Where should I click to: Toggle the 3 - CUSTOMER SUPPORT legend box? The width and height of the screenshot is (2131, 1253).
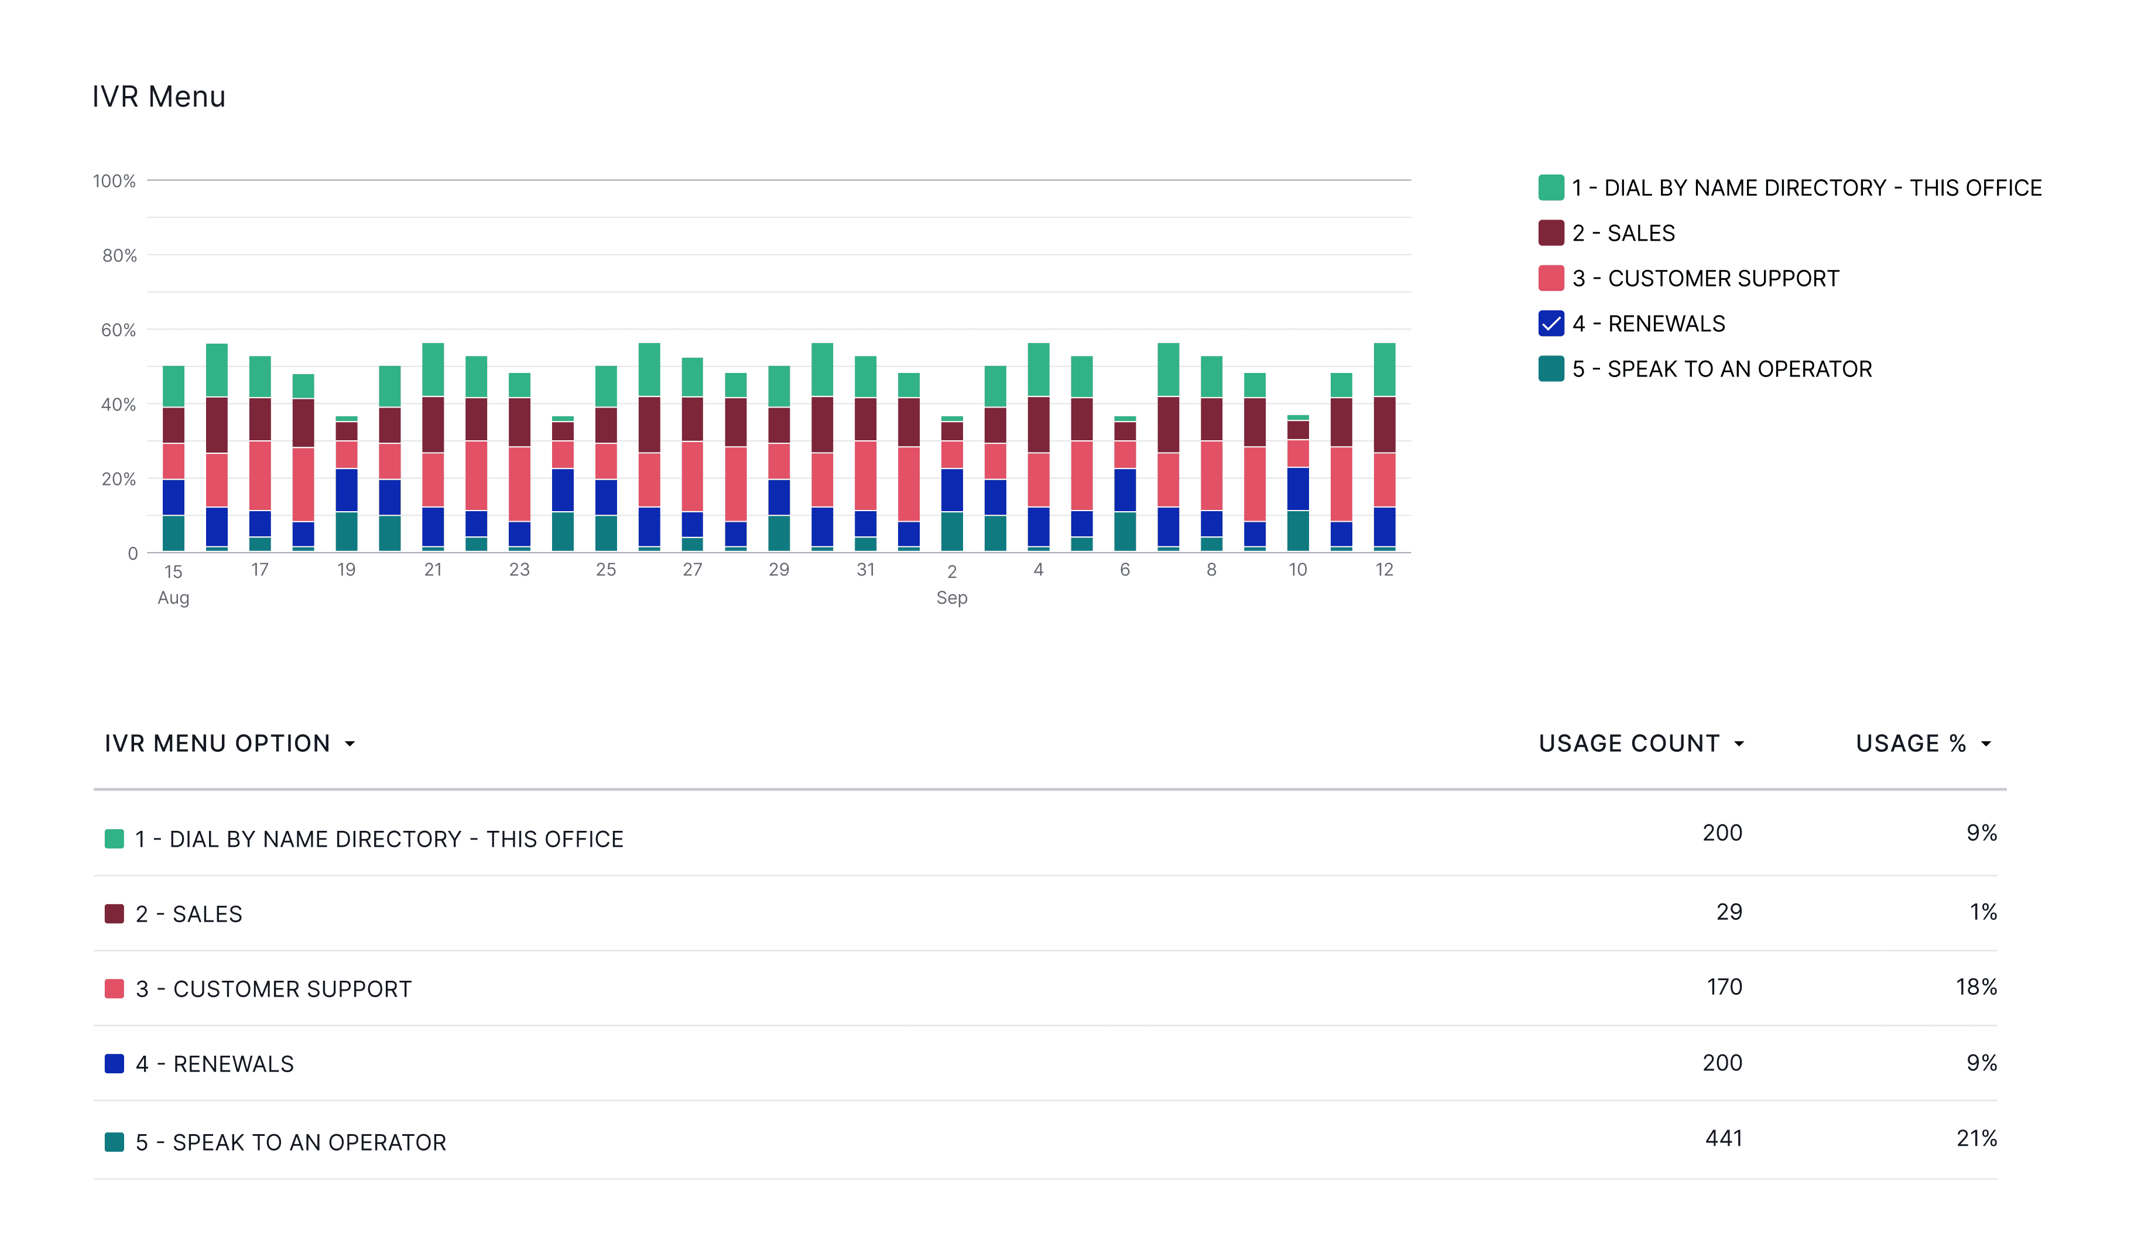pyautogui.click(x=1551, y=278)
